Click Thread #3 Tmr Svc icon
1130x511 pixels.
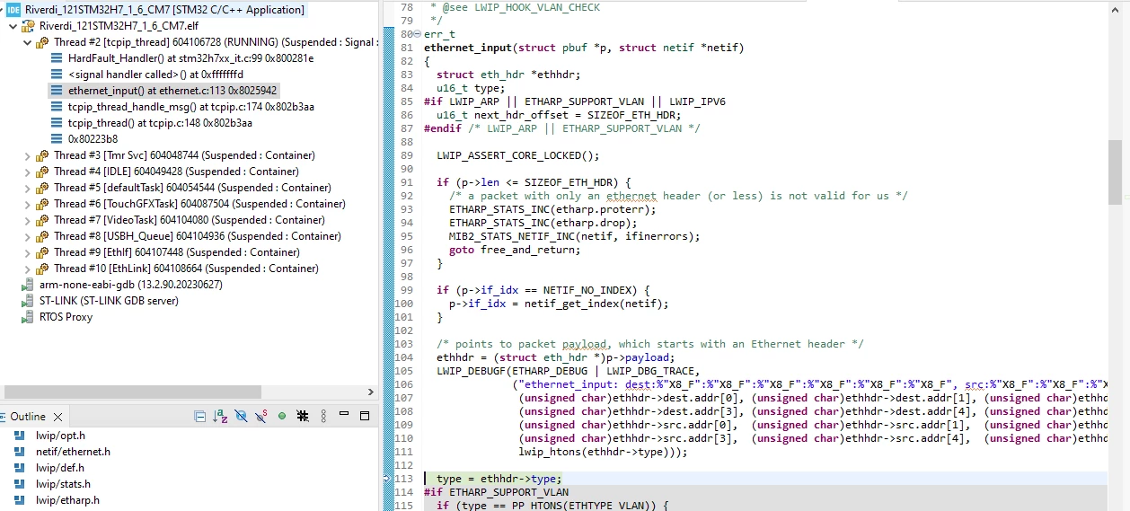42,155
